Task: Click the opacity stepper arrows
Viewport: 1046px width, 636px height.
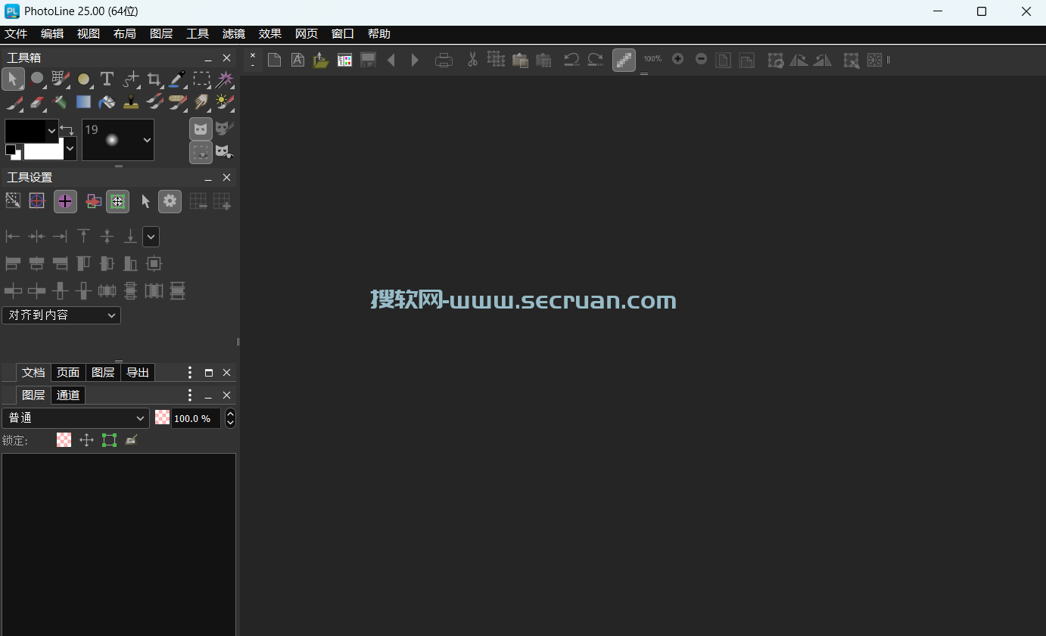Action: 230,418
